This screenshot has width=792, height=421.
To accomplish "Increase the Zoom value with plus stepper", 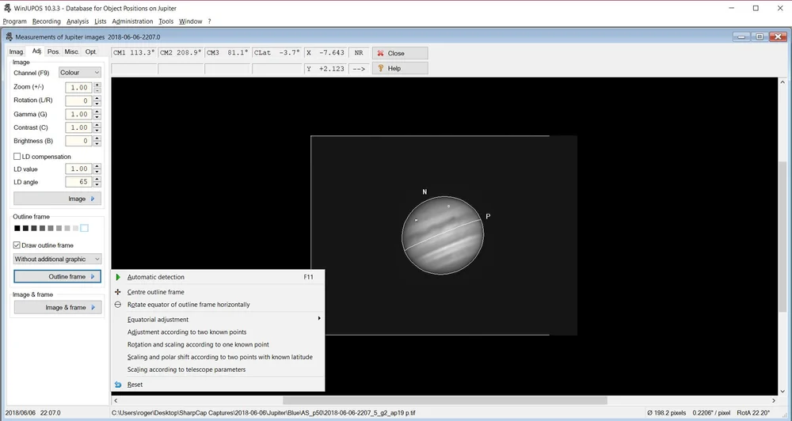I will (97, 85).
